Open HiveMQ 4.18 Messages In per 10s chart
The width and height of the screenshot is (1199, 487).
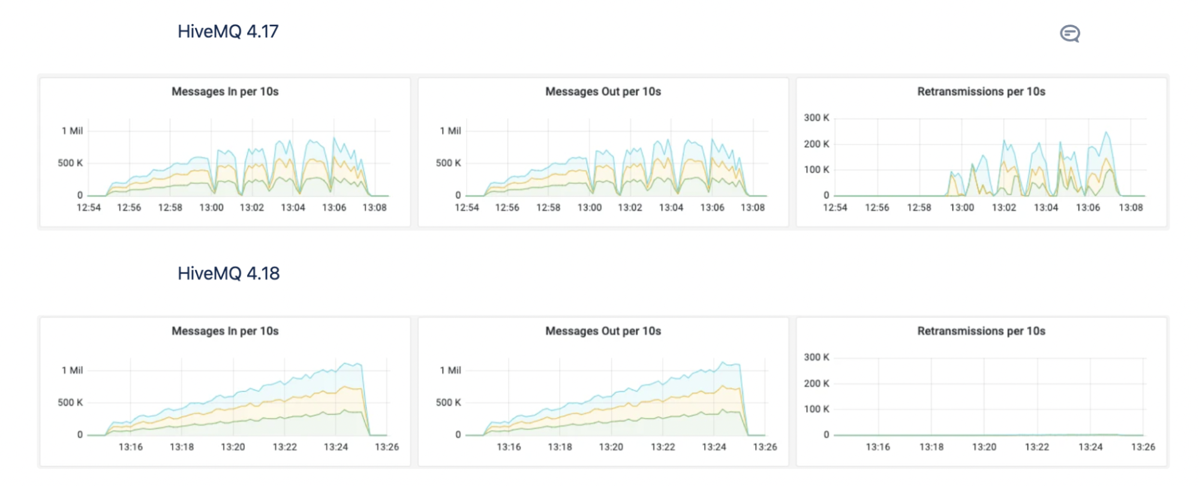click(x=225, y=392)
